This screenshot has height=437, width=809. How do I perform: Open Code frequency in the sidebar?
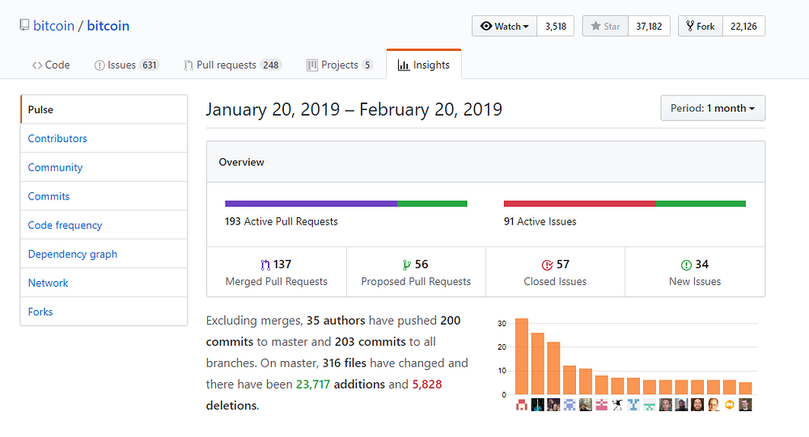coord(65,225)
